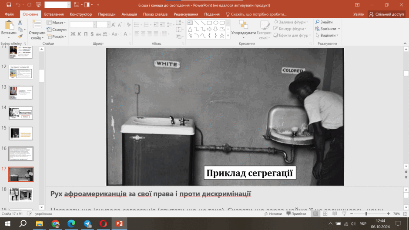Toggle Bold (Ж) formatting

tap(73, 34)
